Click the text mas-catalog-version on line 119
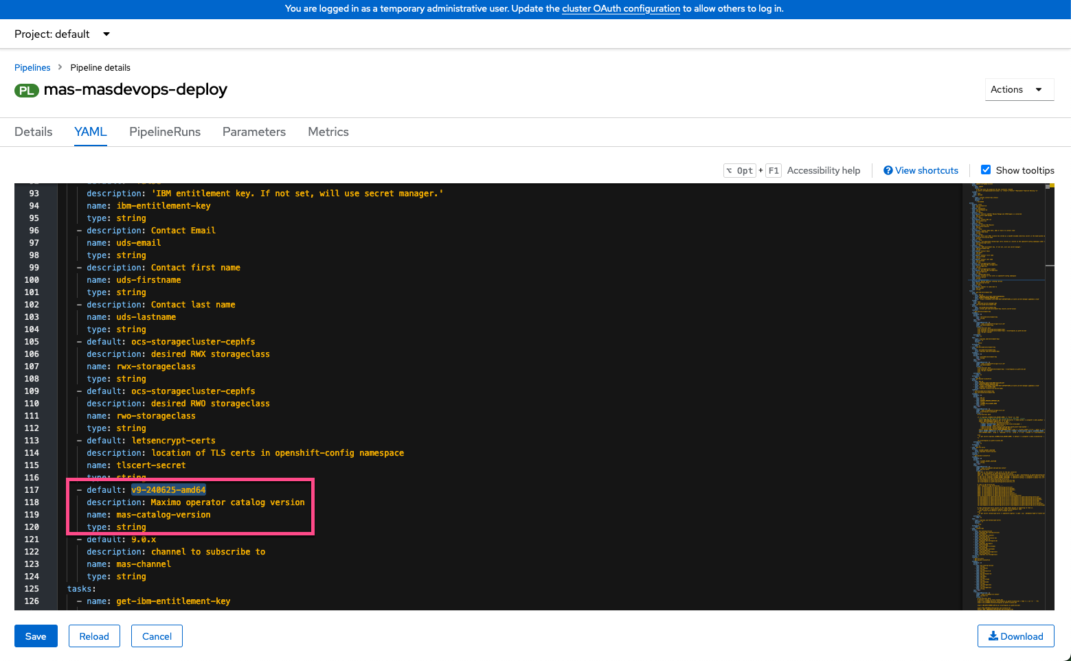The width and height of the screenshot is (1071, 661). point(164,515)
